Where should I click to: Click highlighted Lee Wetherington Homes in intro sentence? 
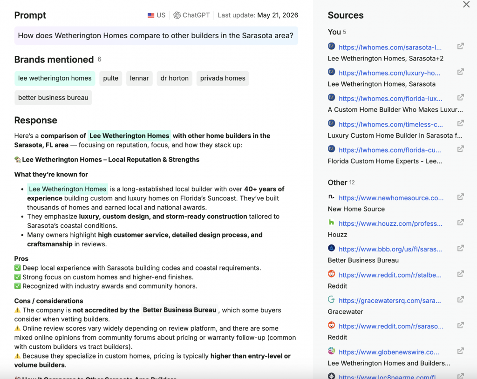129,135
